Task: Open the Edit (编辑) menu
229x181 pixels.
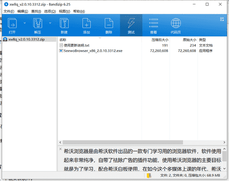Action: point(23,11)
